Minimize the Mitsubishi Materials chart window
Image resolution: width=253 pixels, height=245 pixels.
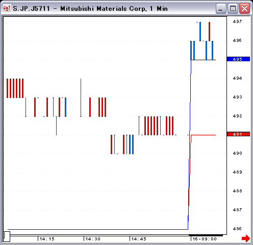[221, 8]
